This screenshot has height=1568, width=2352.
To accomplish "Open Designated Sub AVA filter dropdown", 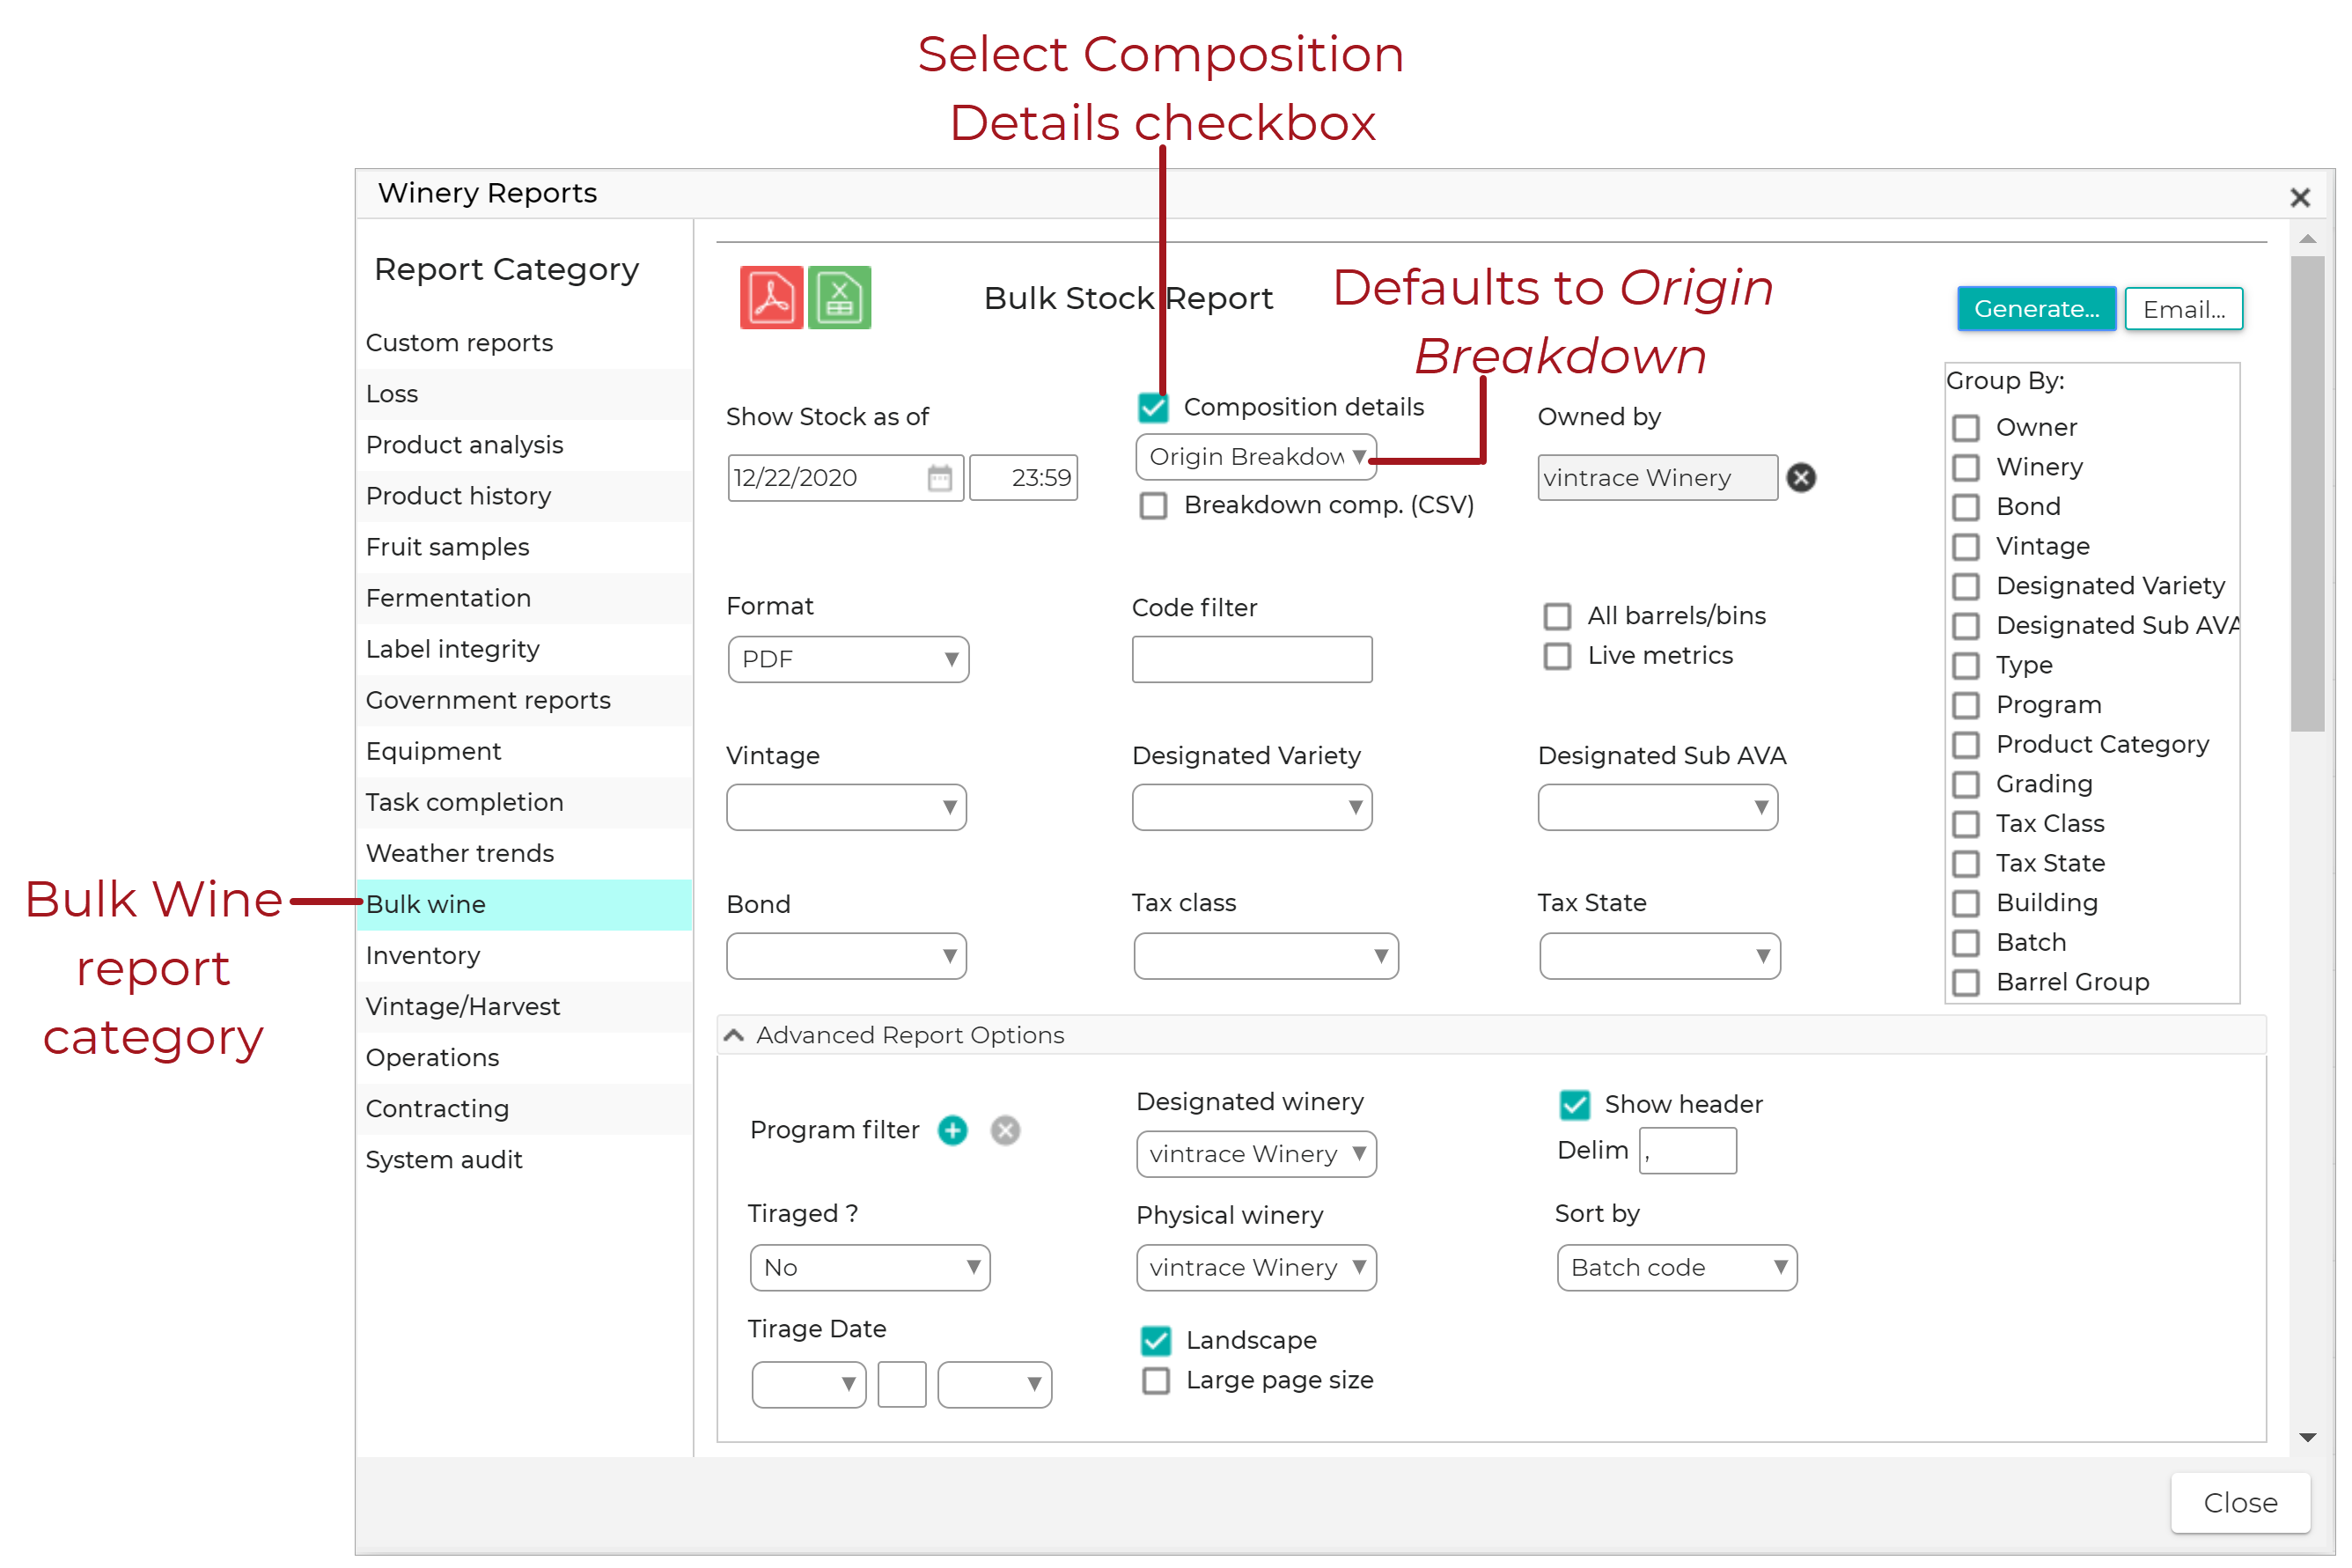I will click(1657, 806).
